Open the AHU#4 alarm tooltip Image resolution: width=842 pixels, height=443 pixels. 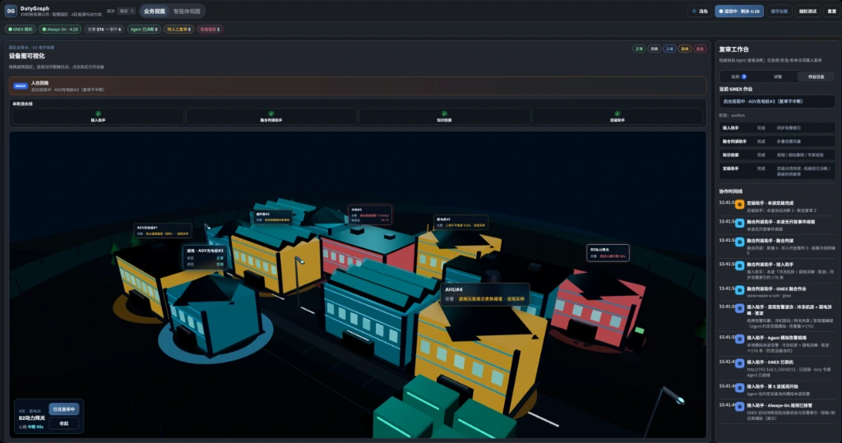485,294
